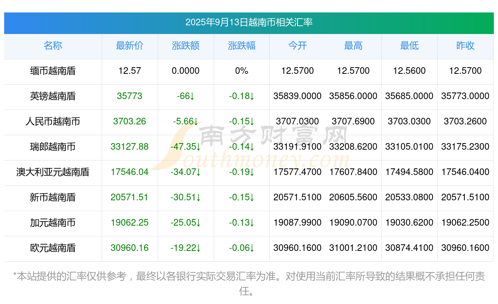Viewport: 498px width, 304px height.
Task: Click opening value 35839.0000
Action: (x=298, y=96)
